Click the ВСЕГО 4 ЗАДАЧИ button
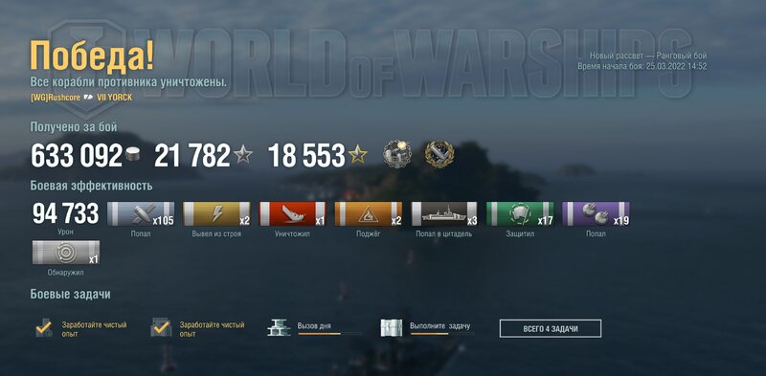 click(x=550, y=328)
